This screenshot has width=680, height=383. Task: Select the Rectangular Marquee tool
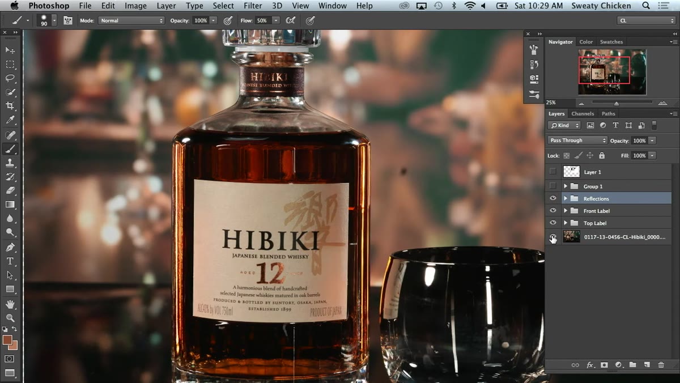coord(10,65)
